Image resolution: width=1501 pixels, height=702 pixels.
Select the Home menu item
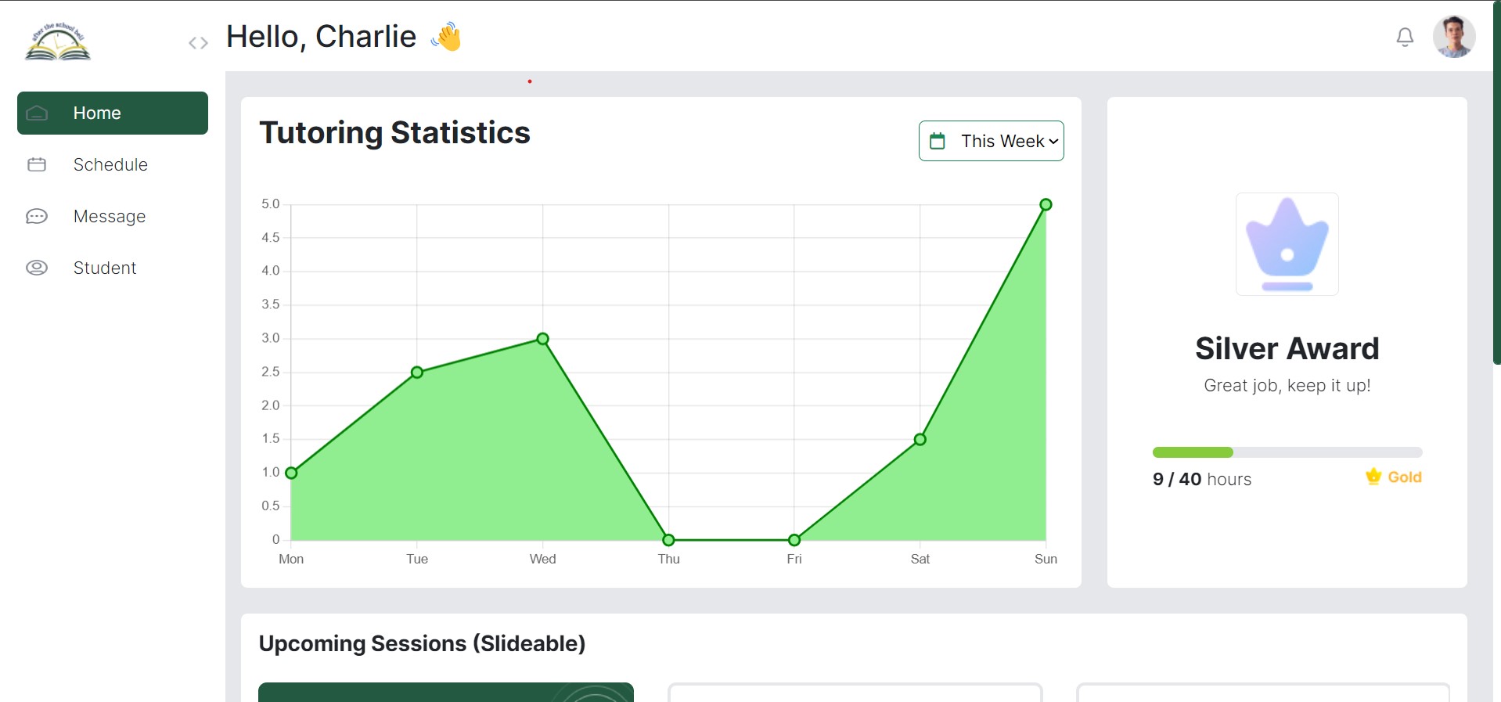[x=97, y=113]
